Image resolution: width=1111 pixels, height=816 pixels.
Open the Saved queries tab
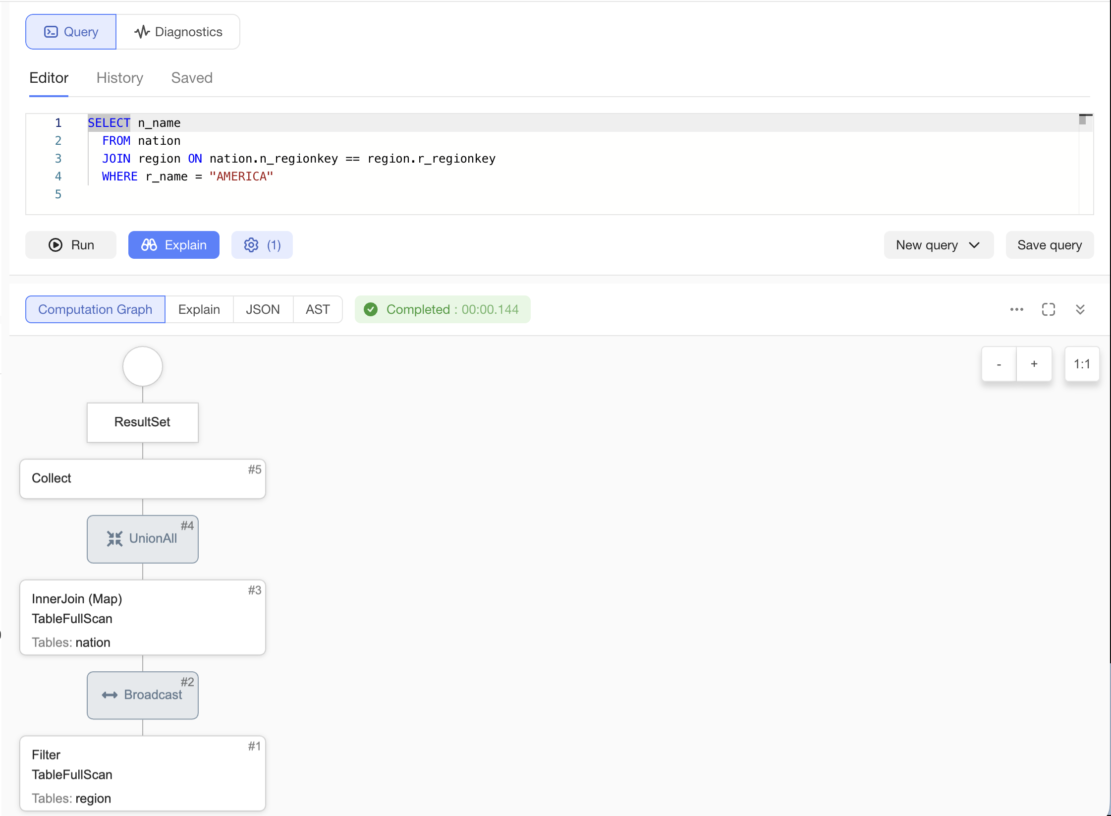point(192,78)
